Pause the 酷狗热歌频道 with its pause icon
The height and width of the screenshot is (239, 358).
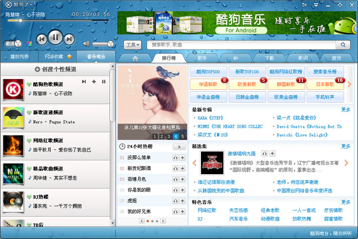pyautogui.click(x=104, y=81)
